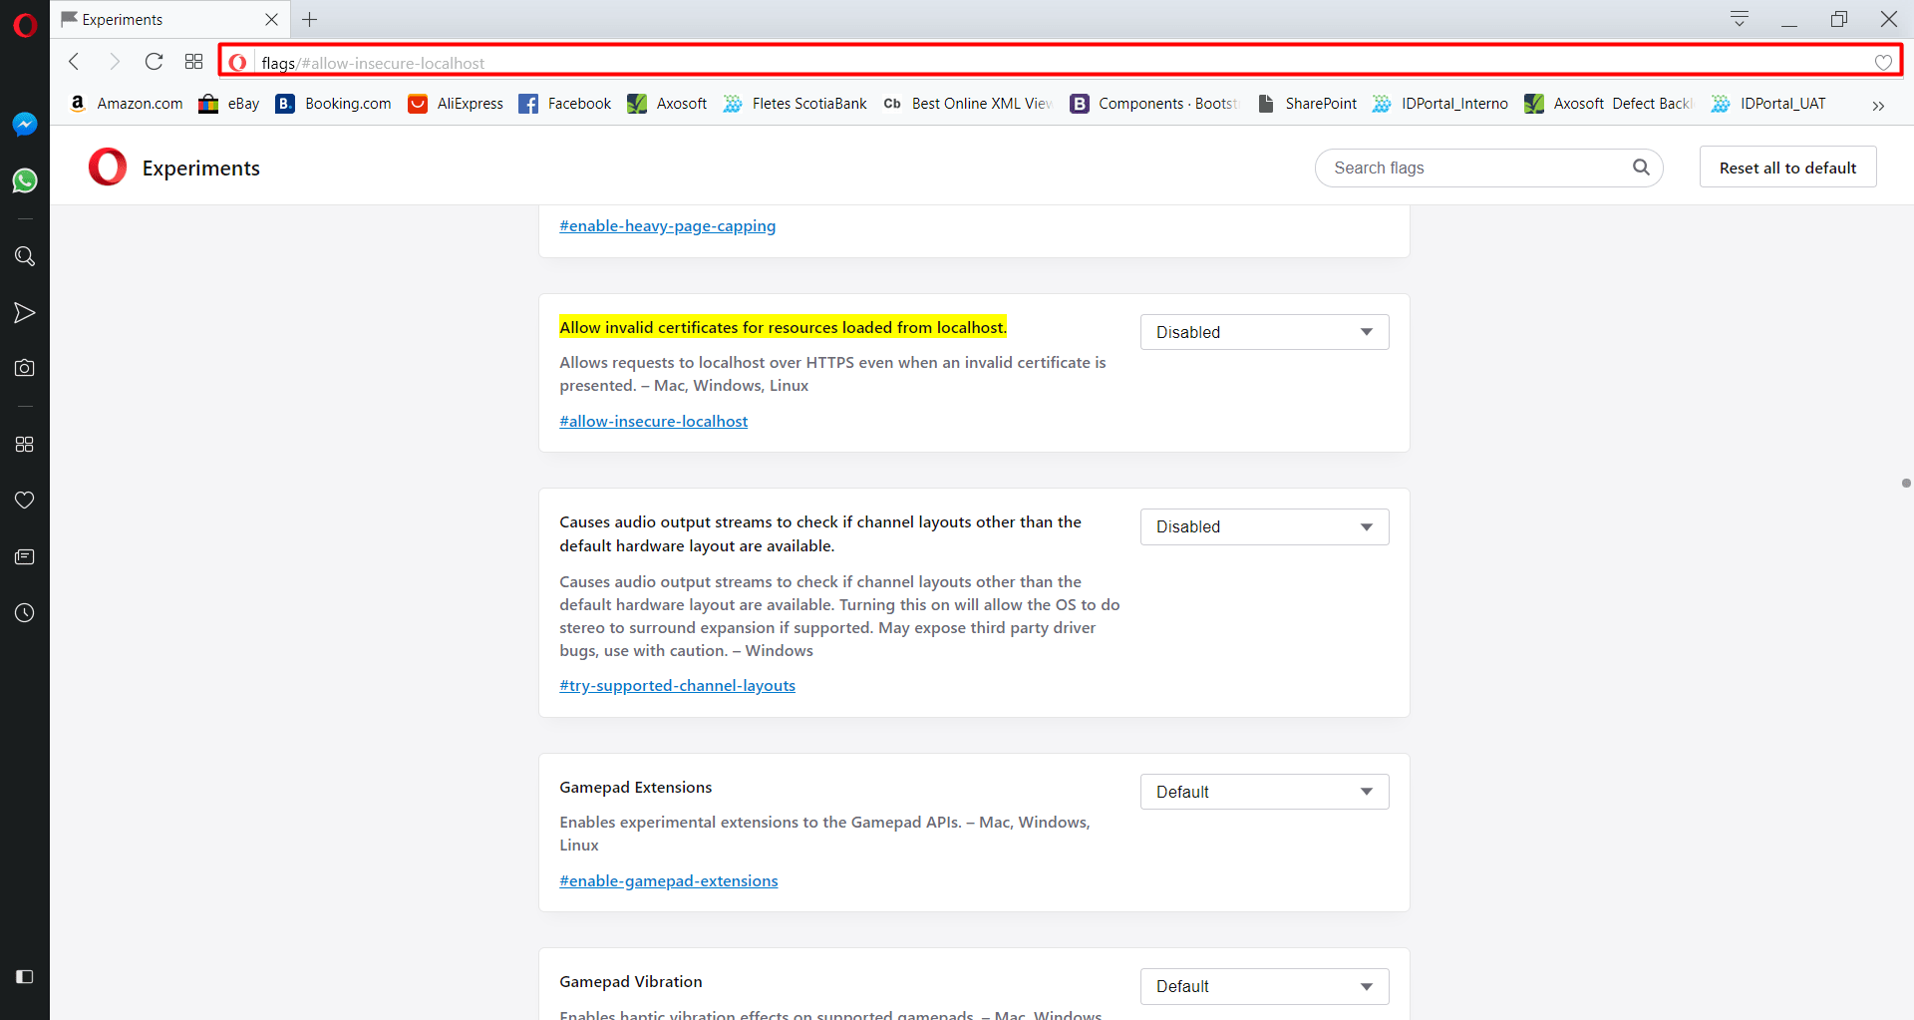The height and width of the screenshot is (1020, 1914).
Task: Open the Snapshot camera tool
Action: (25, 368)
